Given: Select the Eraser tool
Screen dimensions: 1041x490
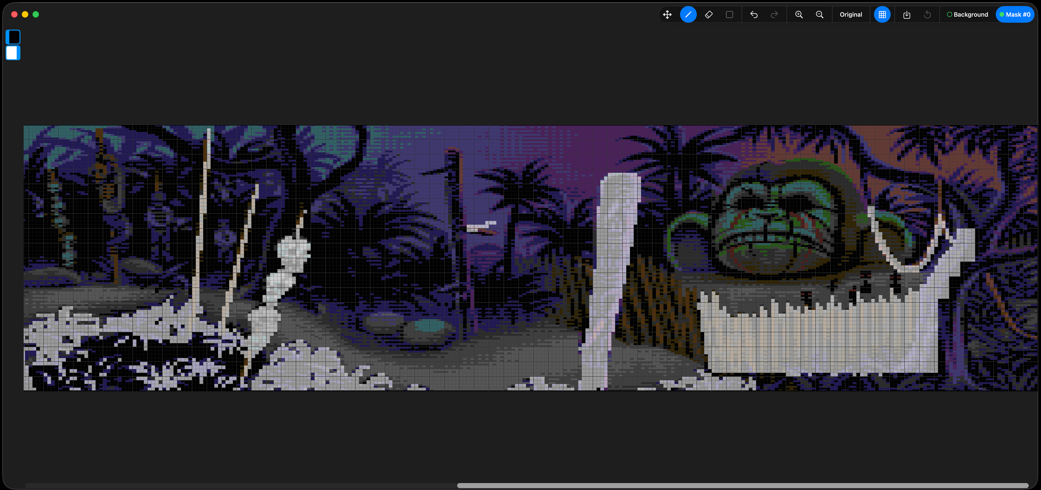Looking at the screenshot, I should click(708, 15).
